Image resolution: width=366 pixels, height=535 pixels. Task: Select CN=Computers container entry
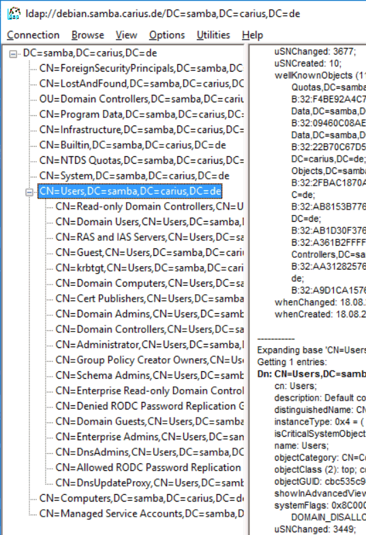(x=141, y=498)
